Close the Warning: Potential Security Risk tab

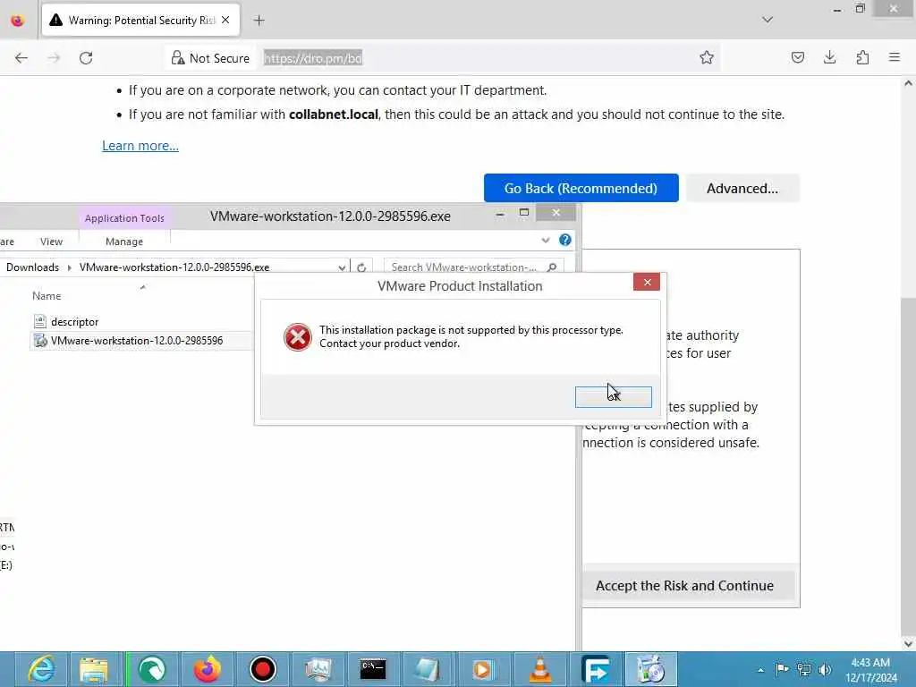click(x=225, y=20)
